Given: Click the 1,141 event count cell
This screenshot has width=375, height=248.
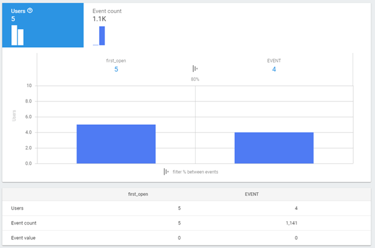Looking at the screenshot, I should [292, 223].
